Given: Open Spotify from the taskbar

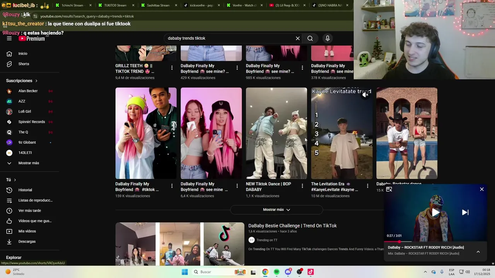Looking at the screenshot, I should [x=277, y=272].
